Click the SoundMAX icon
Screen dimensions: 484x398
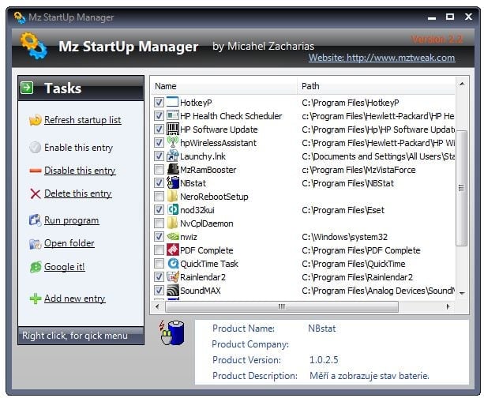(x=173, y=291)
